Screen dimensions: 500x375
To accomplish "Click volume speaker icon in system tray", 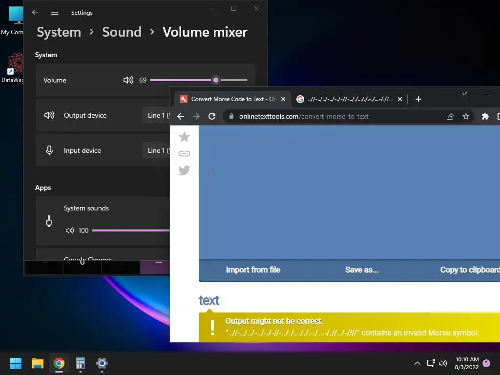I will (x=443, y=363).
